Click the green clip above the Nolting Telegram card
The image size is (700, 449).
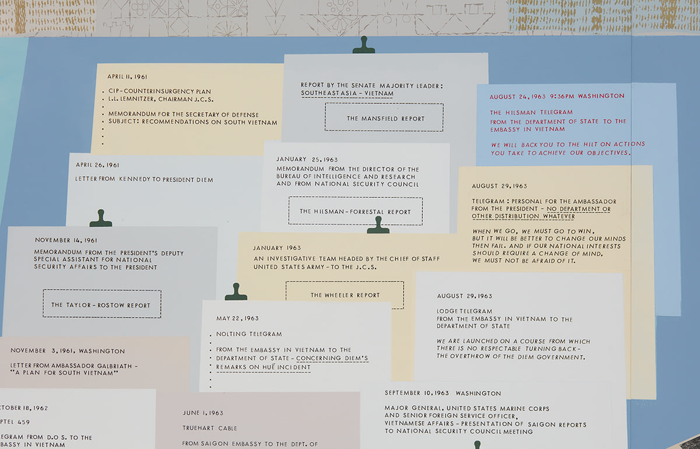pyautogui.click(x=236, y=292)
